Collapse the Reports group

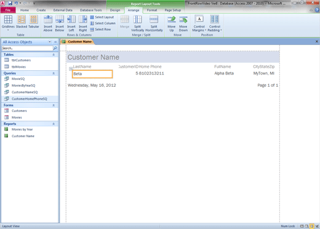coord(54,124)
